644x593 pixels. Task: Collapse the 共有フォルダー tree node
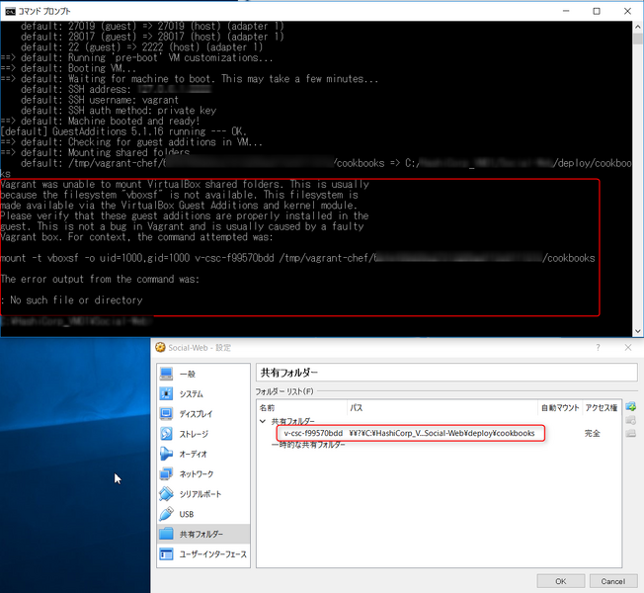click(263, 421)
